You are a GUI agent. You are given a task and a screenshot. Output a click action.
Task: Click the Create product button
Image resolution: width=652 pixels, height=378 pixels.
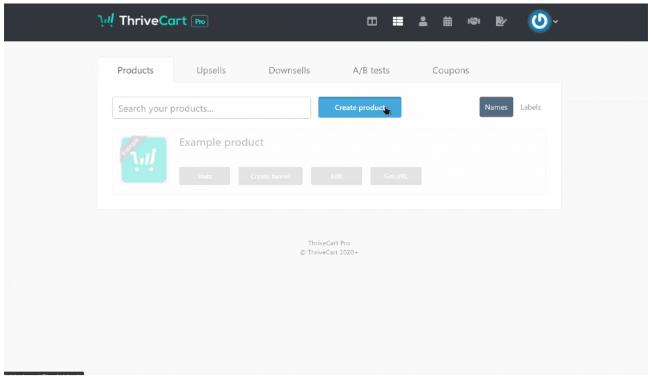[360, 107]
